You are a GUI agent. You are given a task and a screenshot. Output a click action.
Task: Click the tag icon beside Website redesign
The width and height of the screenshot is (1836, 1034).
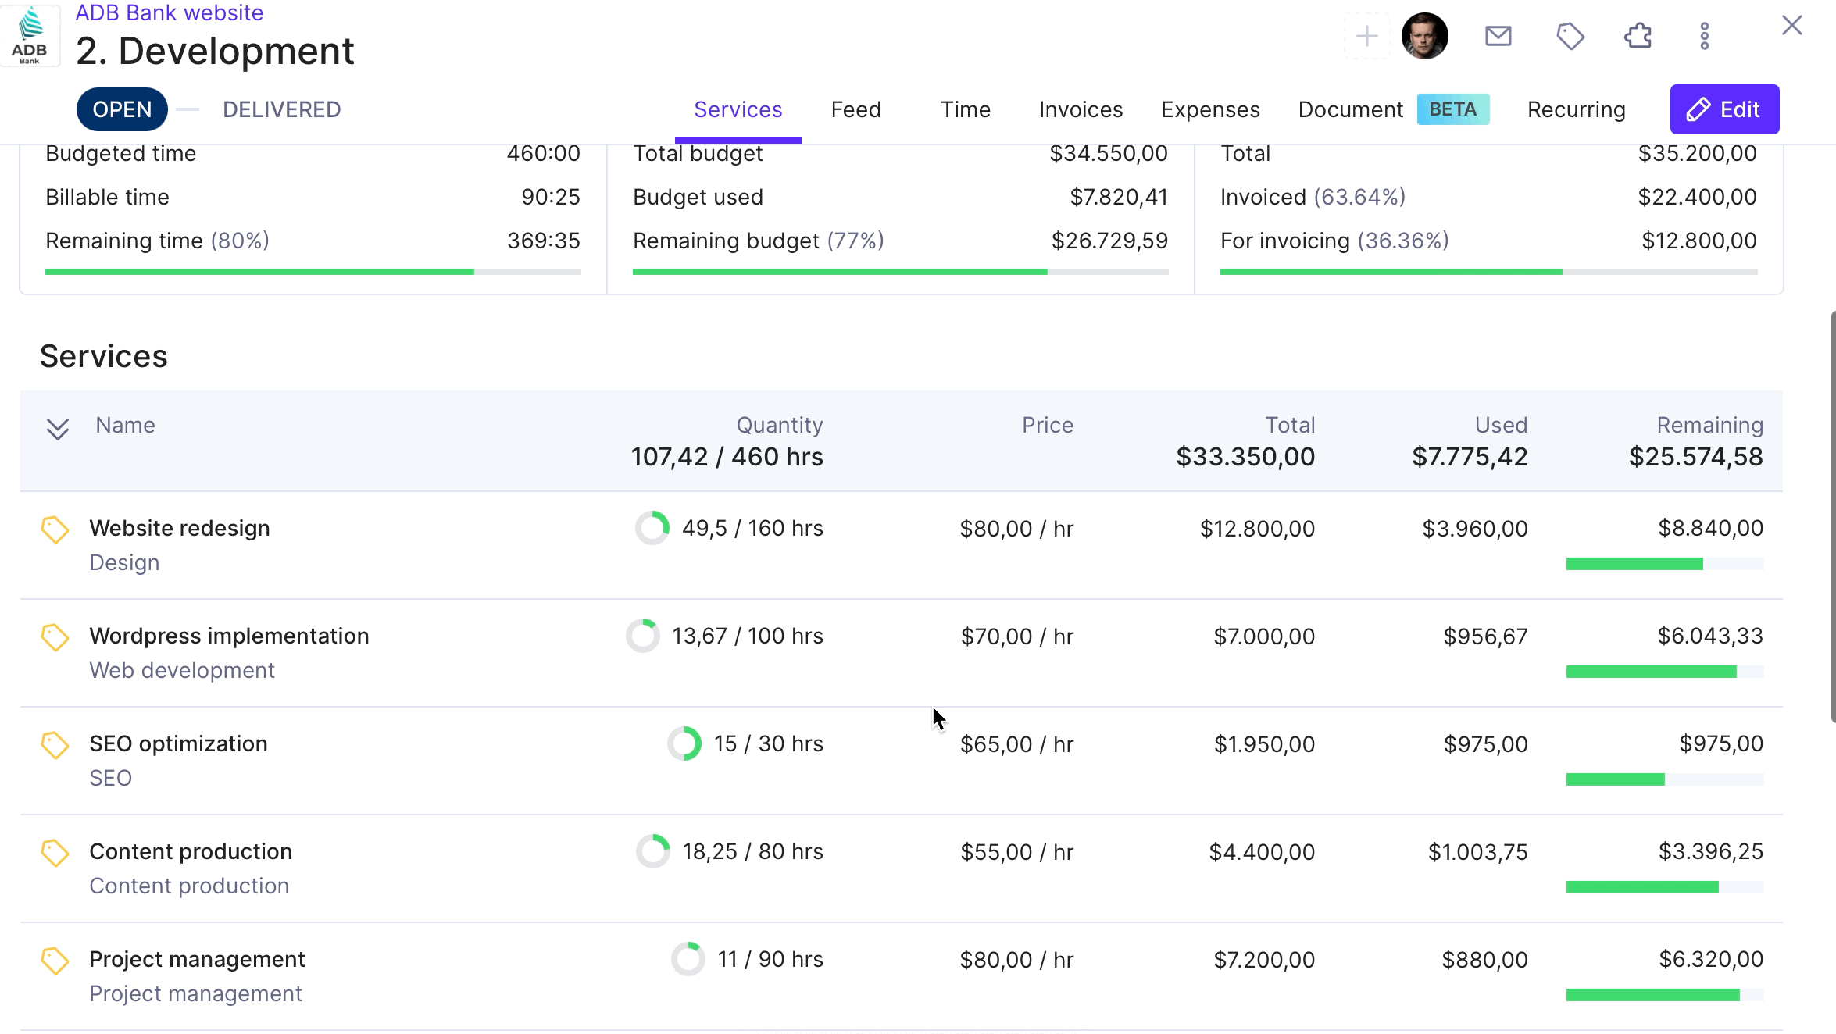click(x=55, y=529)
